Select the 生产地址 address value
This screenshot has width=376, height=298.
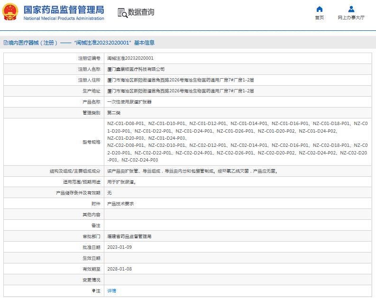point(181,91)
